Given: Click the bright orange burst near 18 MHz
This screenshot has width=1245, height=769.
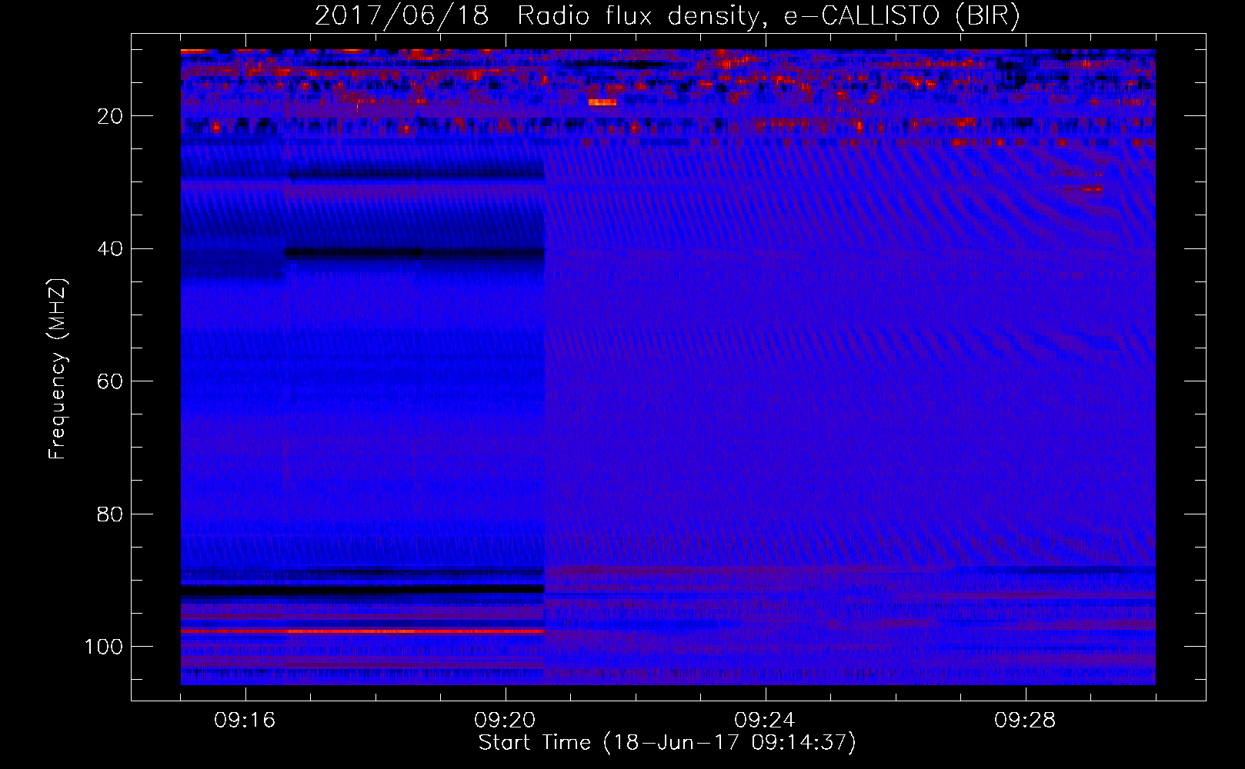Looking at the screenshot, I should pyautogui.click(x=602, y=102).
